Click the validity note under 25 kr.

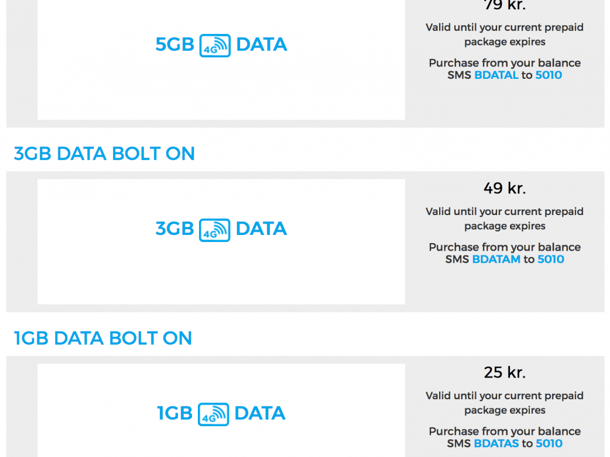tap(505, 403)
